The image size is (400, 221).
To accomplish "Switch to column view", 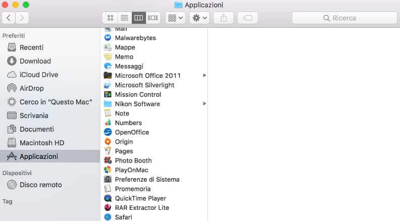I will click(139, 18).
